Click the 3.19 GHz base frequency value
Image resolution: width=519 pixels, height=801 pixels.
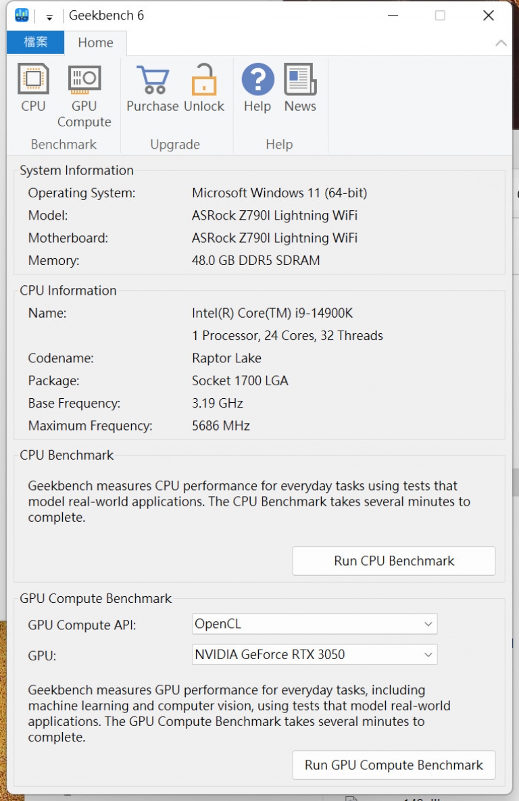[218, 403]
